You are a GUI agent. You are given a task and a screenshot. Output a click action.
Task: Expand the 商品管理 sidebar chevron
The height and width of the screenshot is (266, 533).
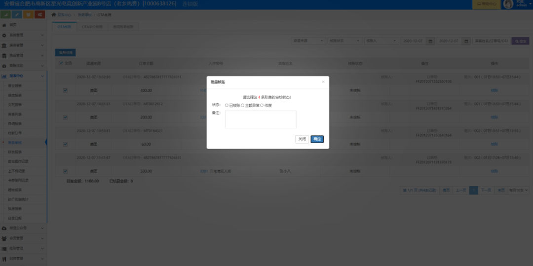[x=42, y=56]
